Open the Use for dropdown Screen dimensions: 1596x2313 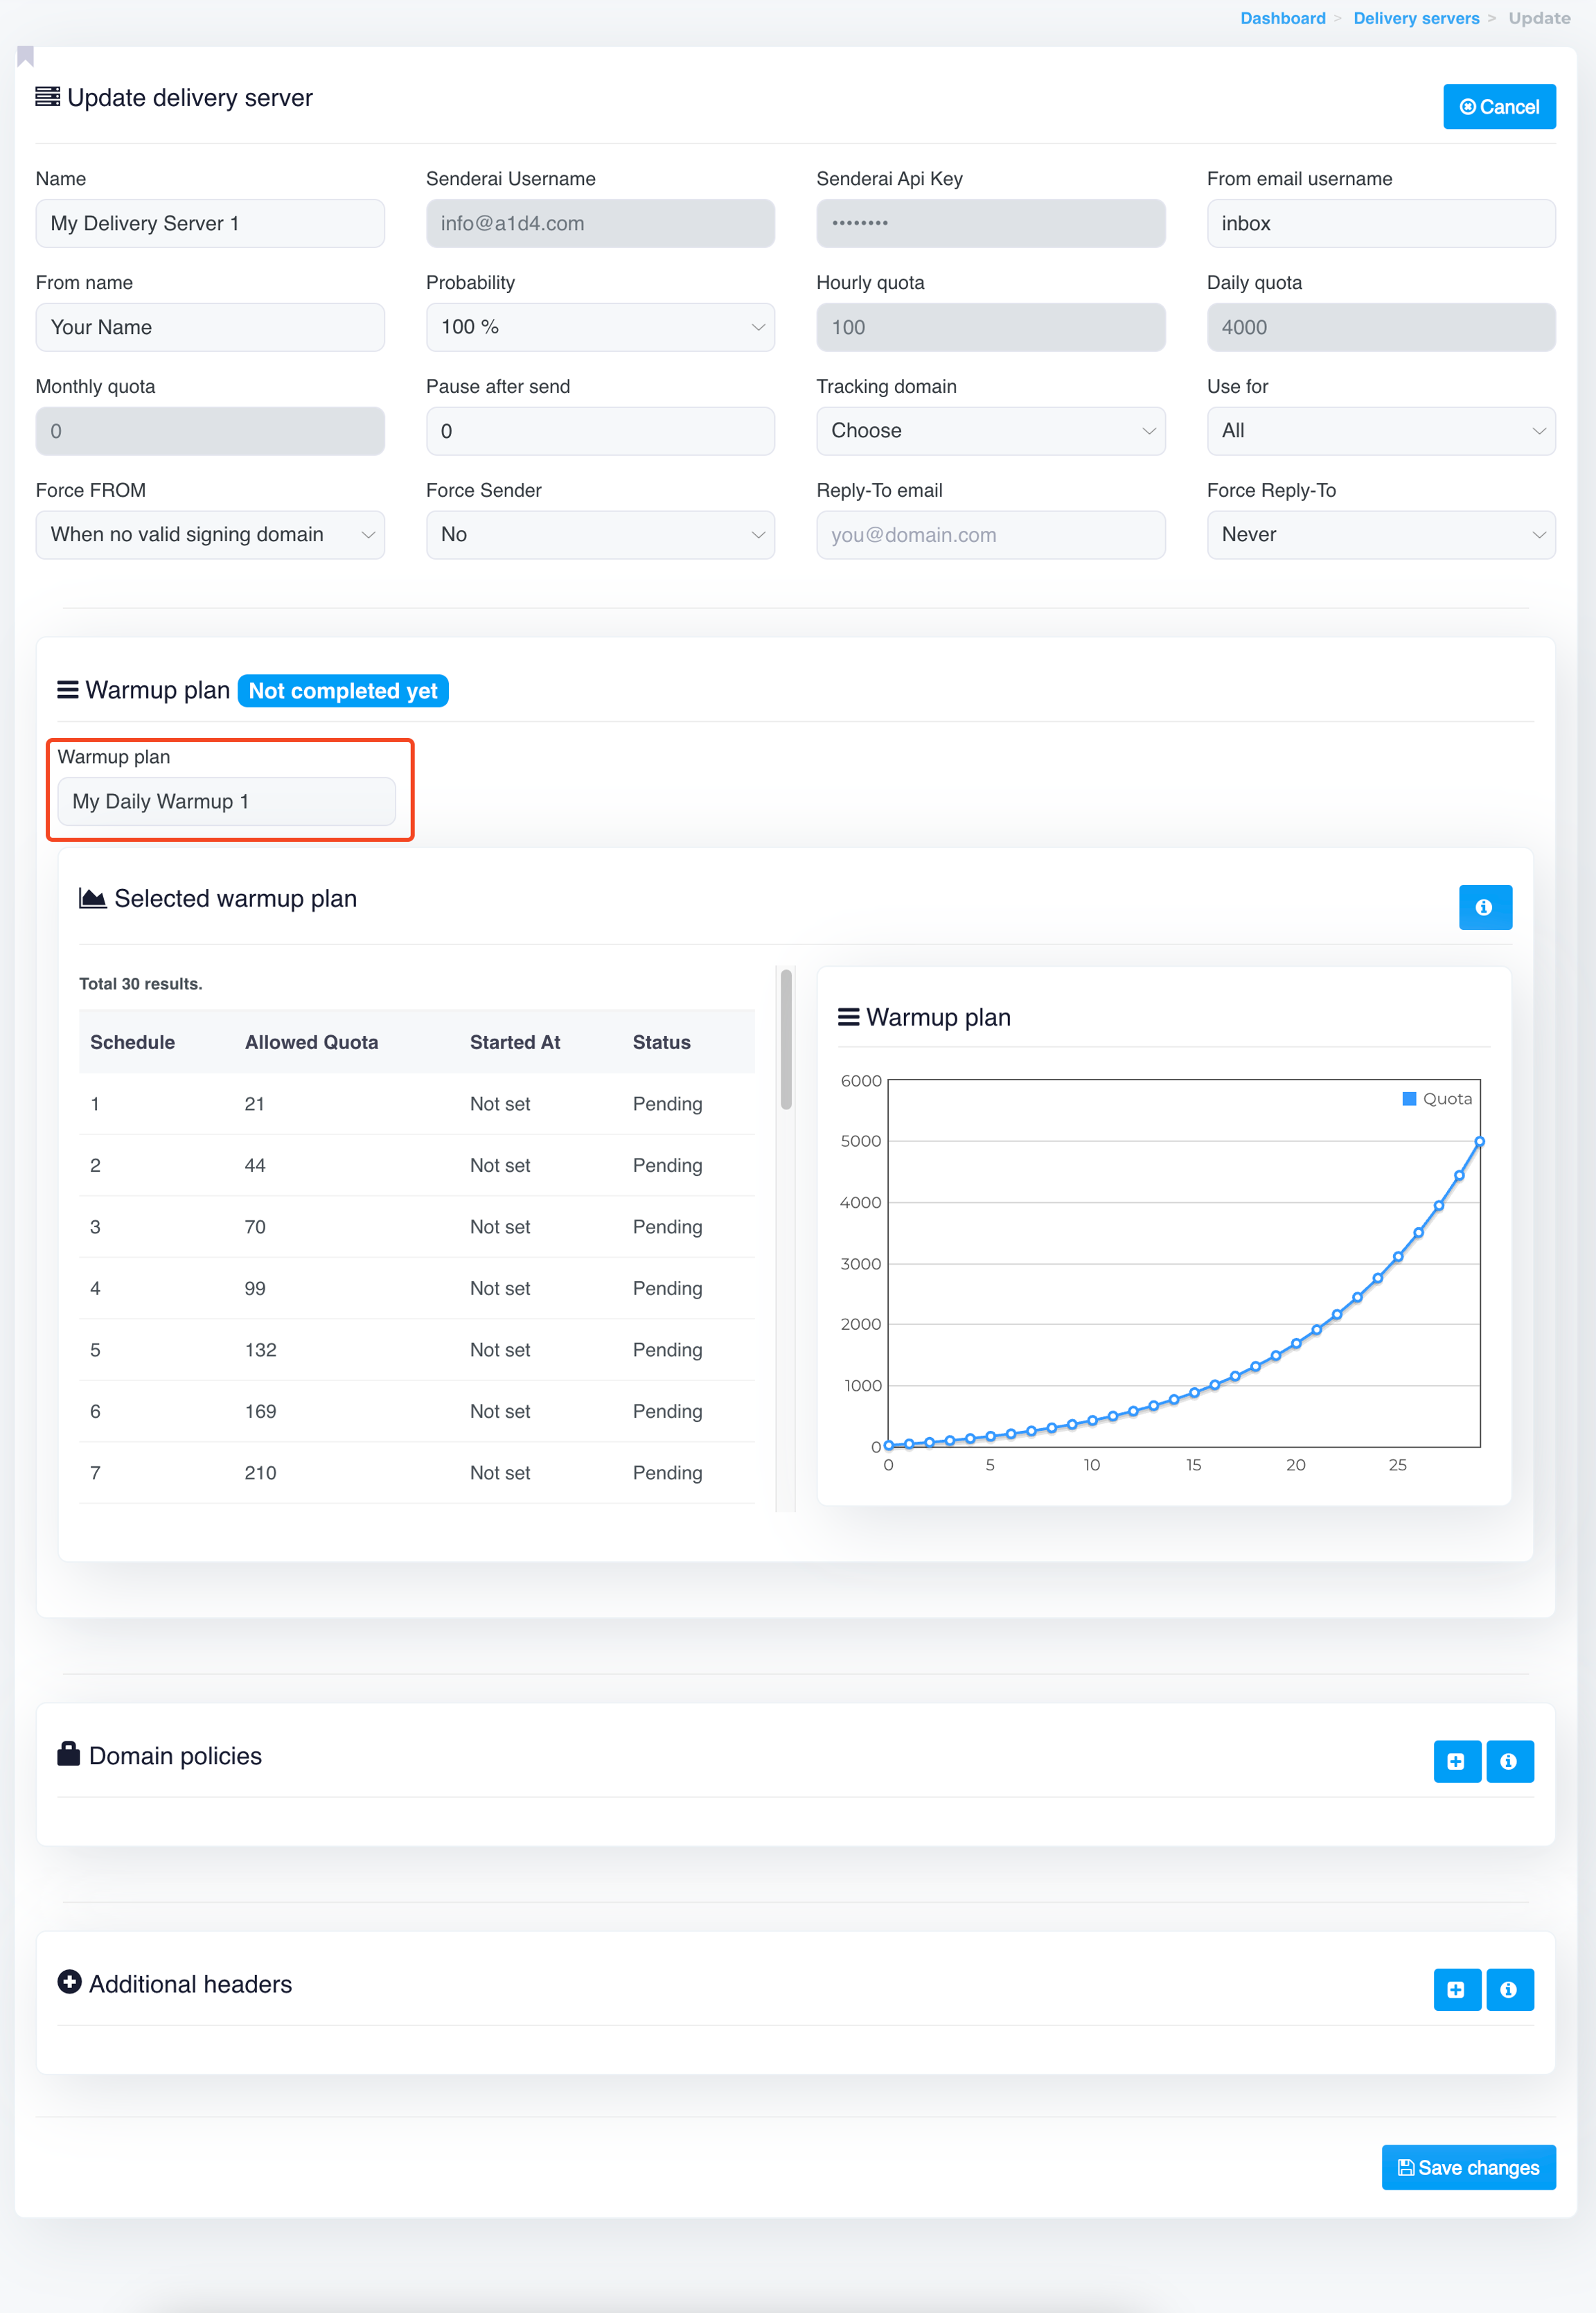[x=1380, y=431]
